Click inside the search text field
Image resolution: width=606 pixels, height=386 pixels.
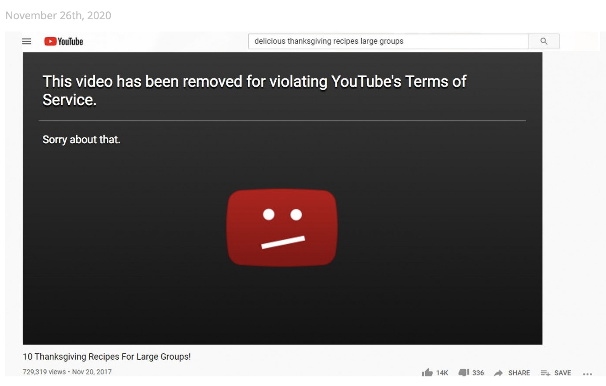point(388,41)
